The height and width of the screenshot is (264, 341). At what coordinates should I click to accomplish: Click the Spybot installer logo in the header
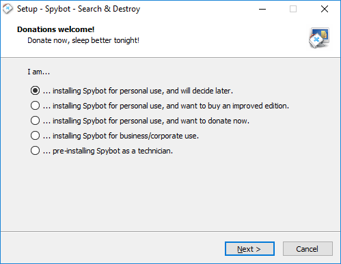pyautogui.click(x=319, y=38)
